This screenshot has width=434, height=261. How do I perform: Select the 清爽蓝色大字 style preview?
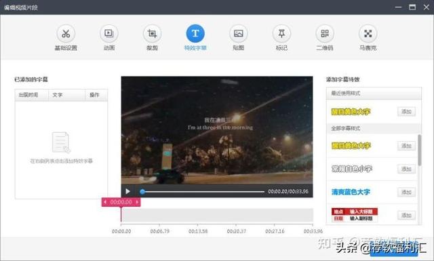(x=351, y=192)
